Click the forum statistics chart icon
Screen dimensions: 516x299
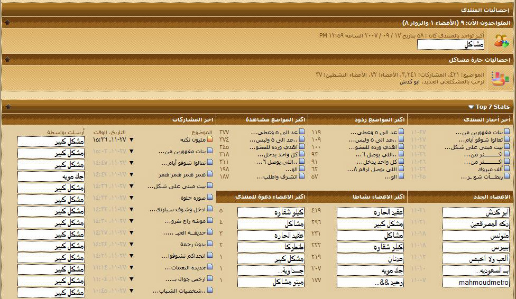point(500,78)
